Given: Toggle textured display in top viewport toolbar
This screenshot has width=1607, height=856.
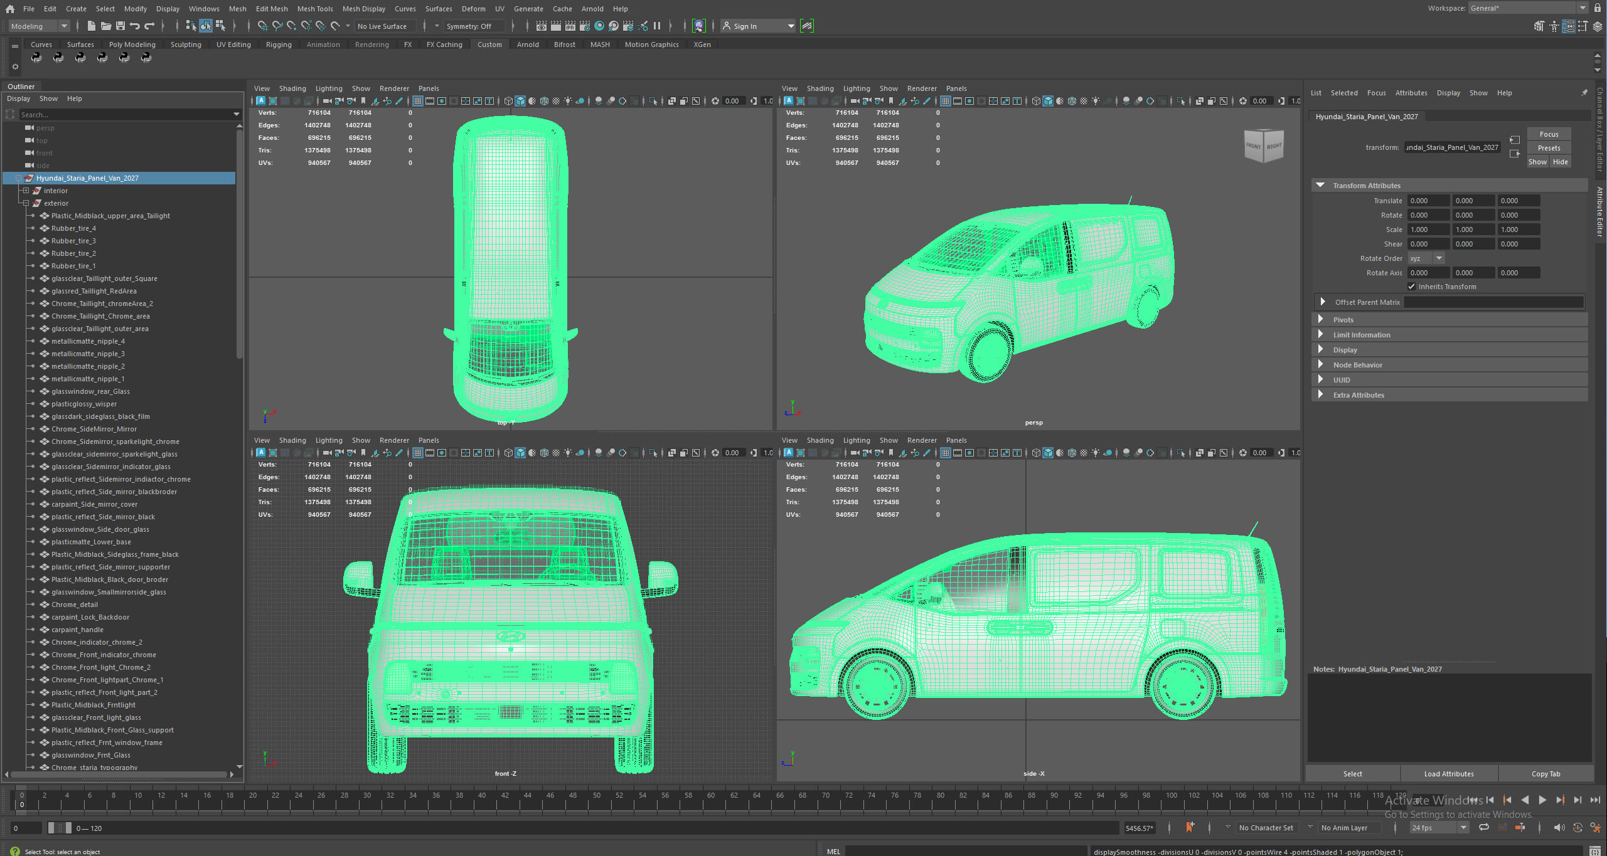Looking at the screenshot, I should 556,101.
